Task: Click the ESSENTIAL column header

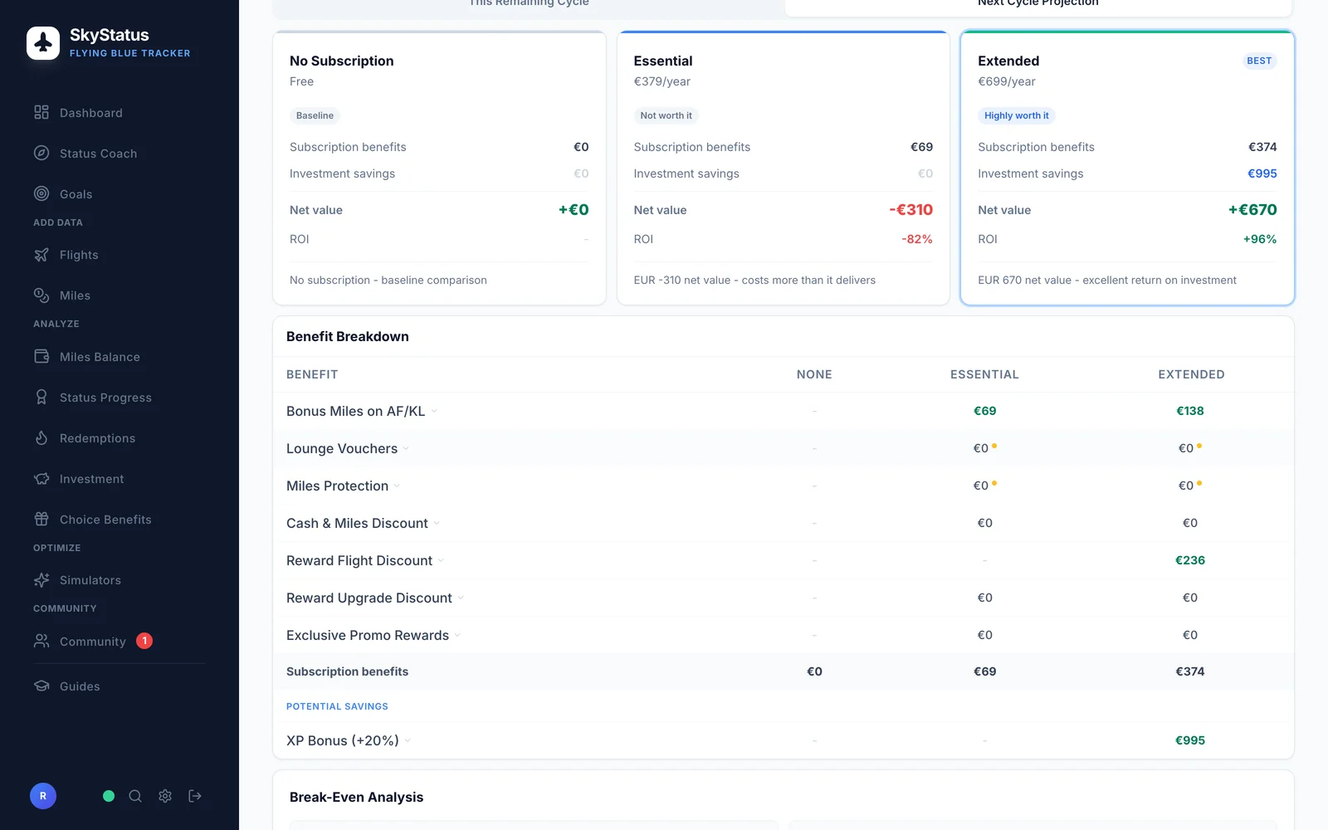Action: pyautogui.click(x=984, y=374)
